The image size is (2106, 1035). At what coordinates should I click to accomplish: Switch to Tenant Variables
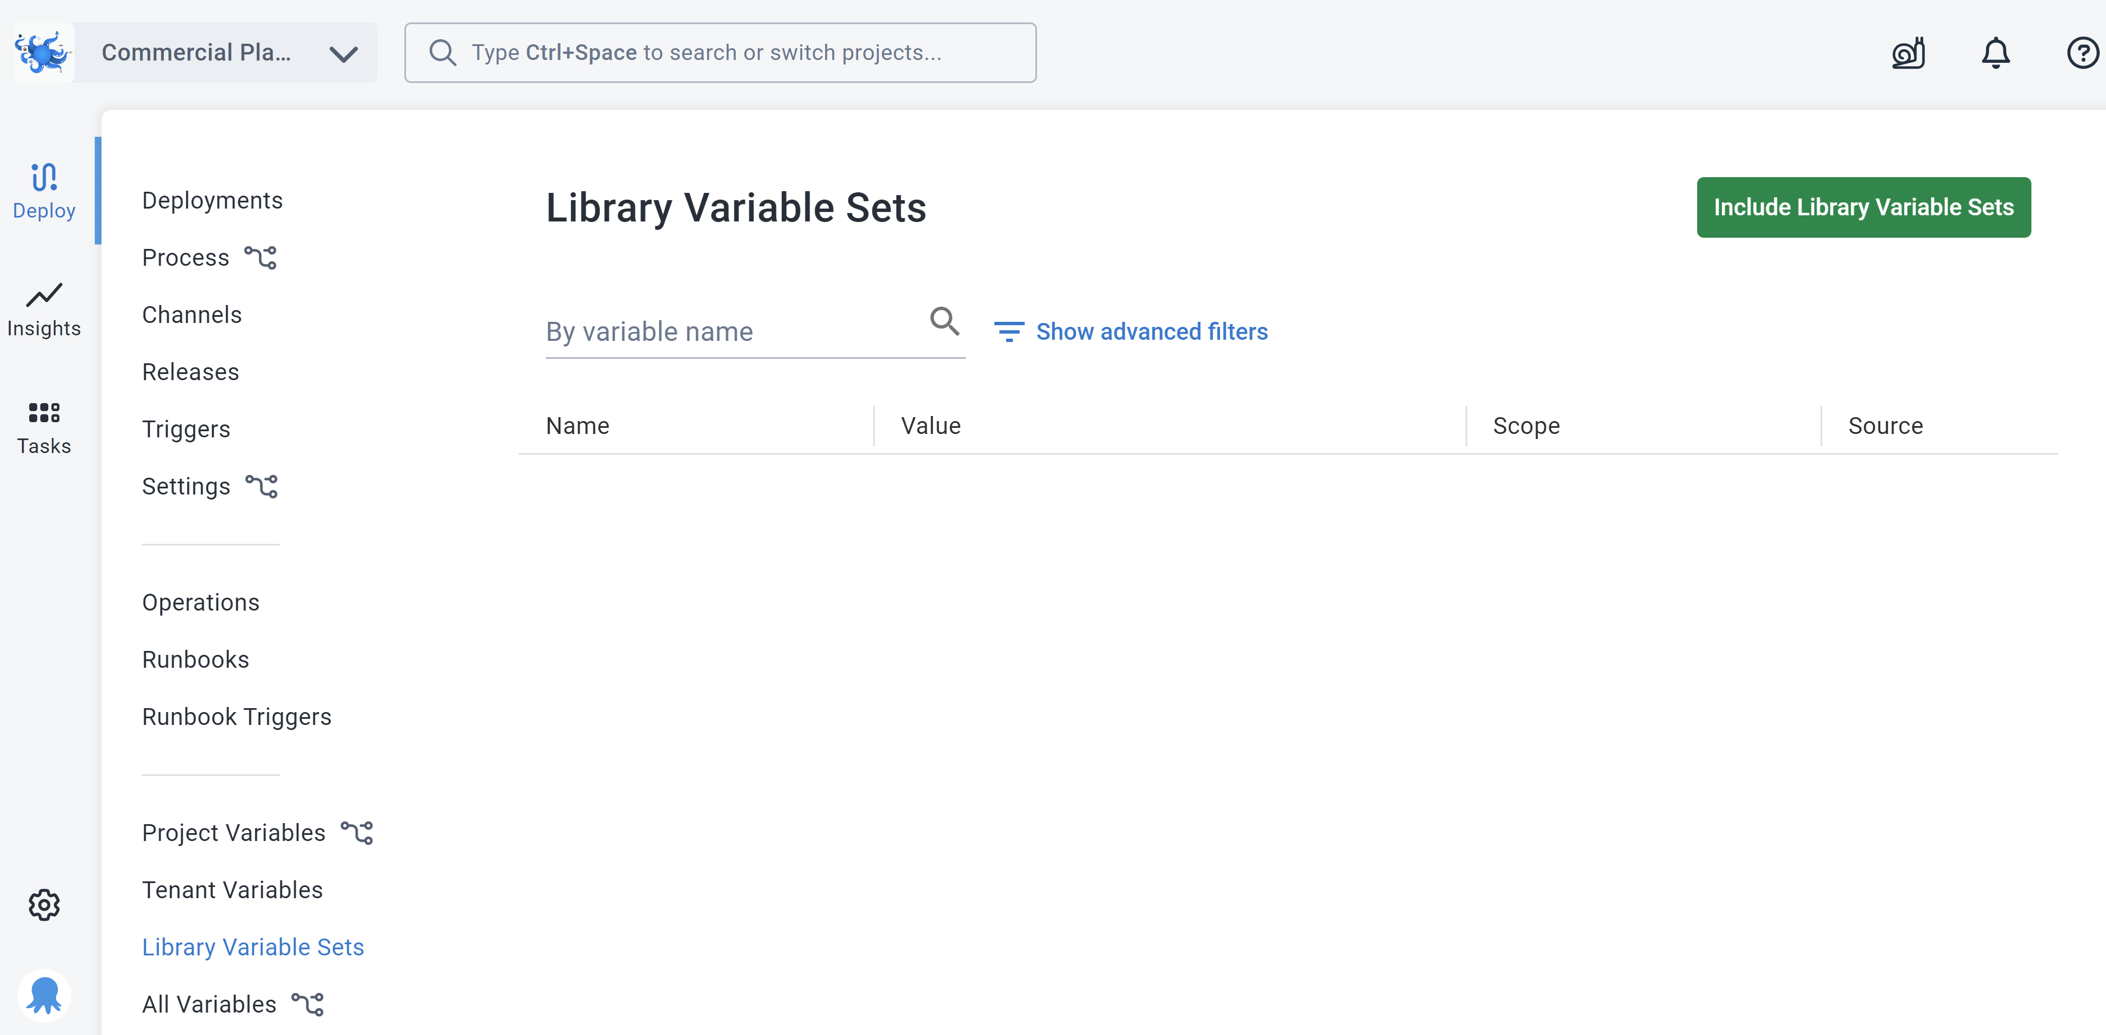pos(232,889)
